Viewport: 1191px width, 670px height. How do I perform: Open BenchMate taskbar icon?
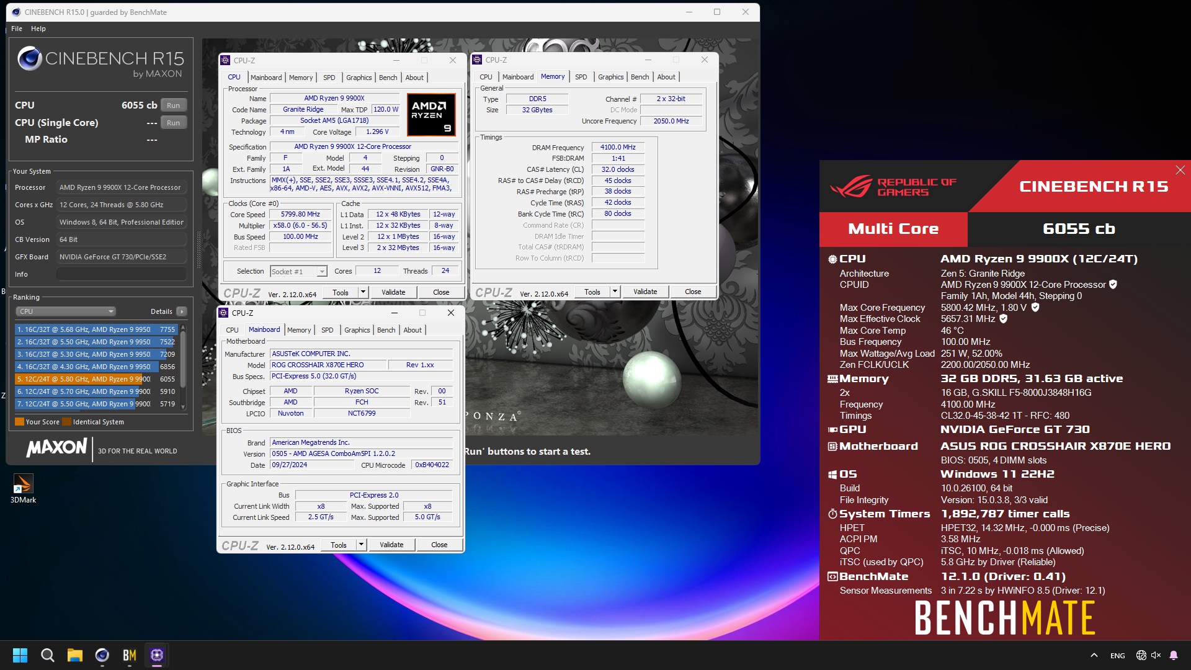129,655
